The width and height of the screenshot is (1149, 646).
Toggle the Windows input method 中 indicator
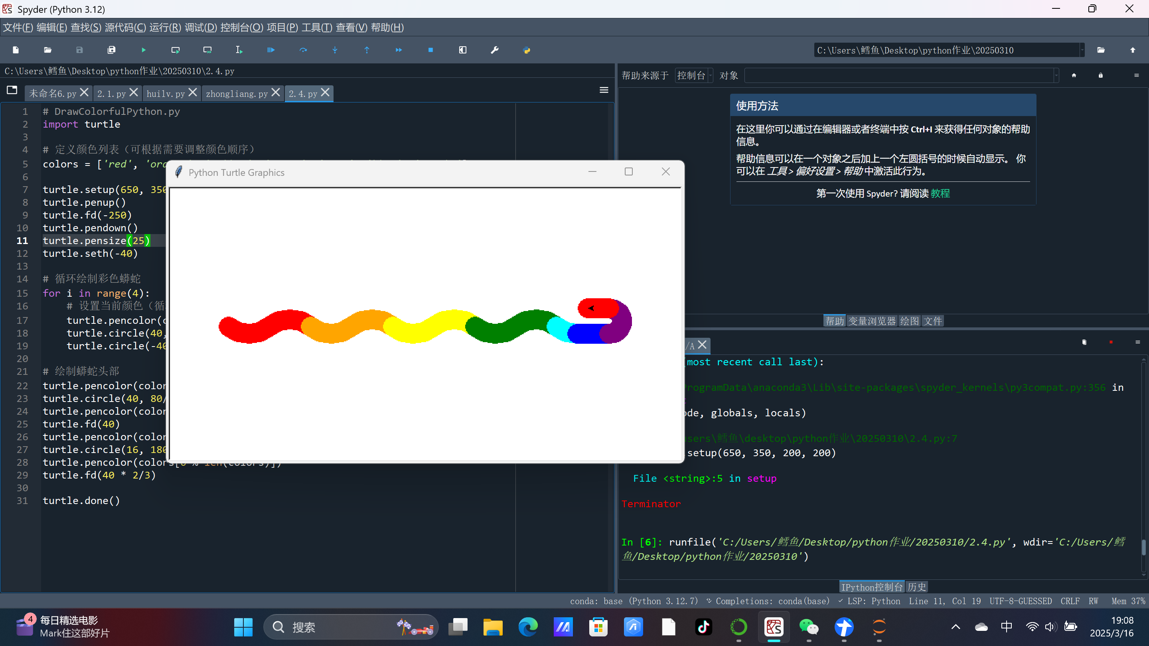pos(1006,627)
